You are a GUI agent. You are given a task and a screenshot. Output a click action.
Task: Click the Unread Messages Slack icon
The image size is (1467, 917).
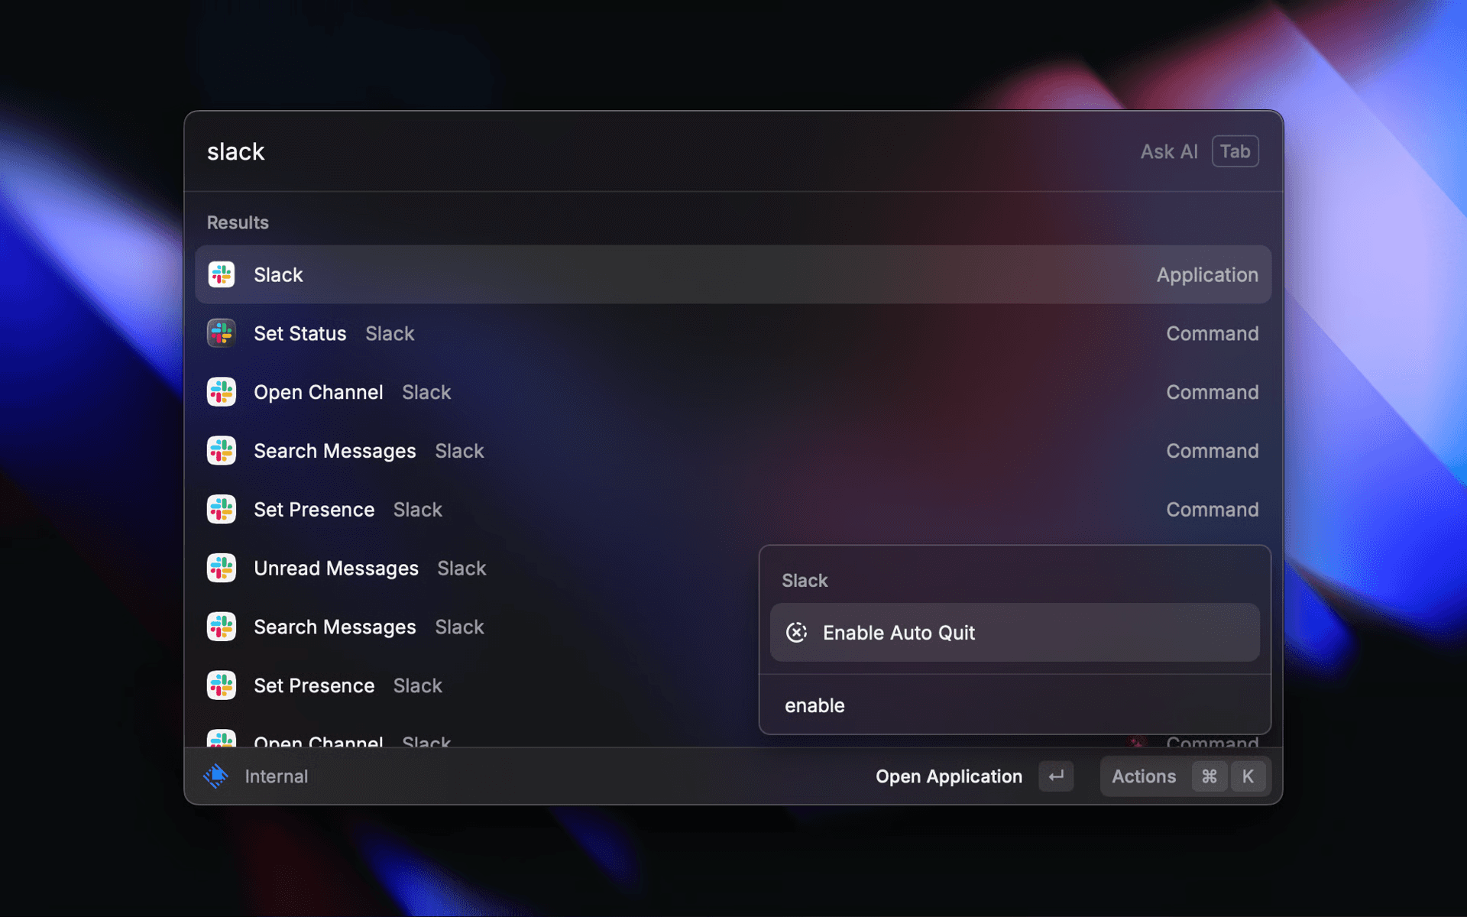click(221, 568)
